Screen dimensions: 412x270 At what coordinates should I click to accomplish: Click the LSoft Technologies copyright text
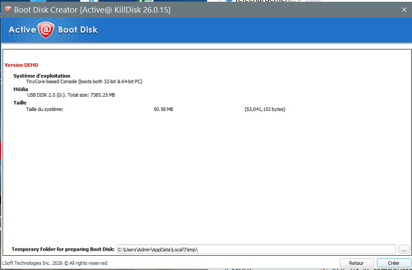(55, 263)
